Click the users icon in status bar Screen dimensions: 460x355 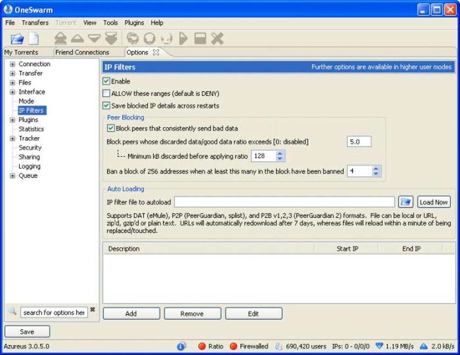point(279,346)
